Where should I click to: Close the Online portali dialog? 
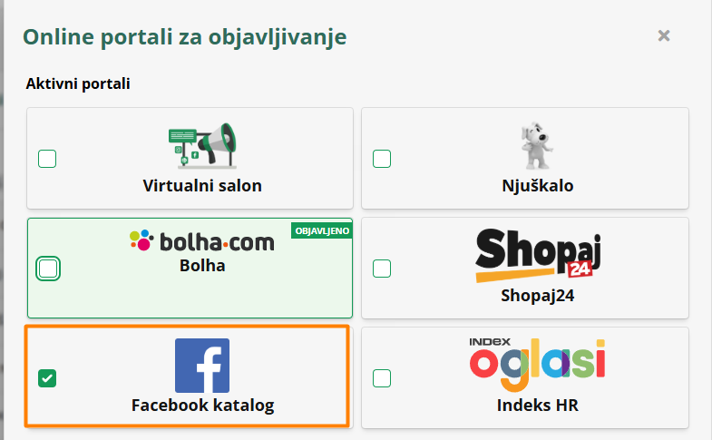(664, 36)
